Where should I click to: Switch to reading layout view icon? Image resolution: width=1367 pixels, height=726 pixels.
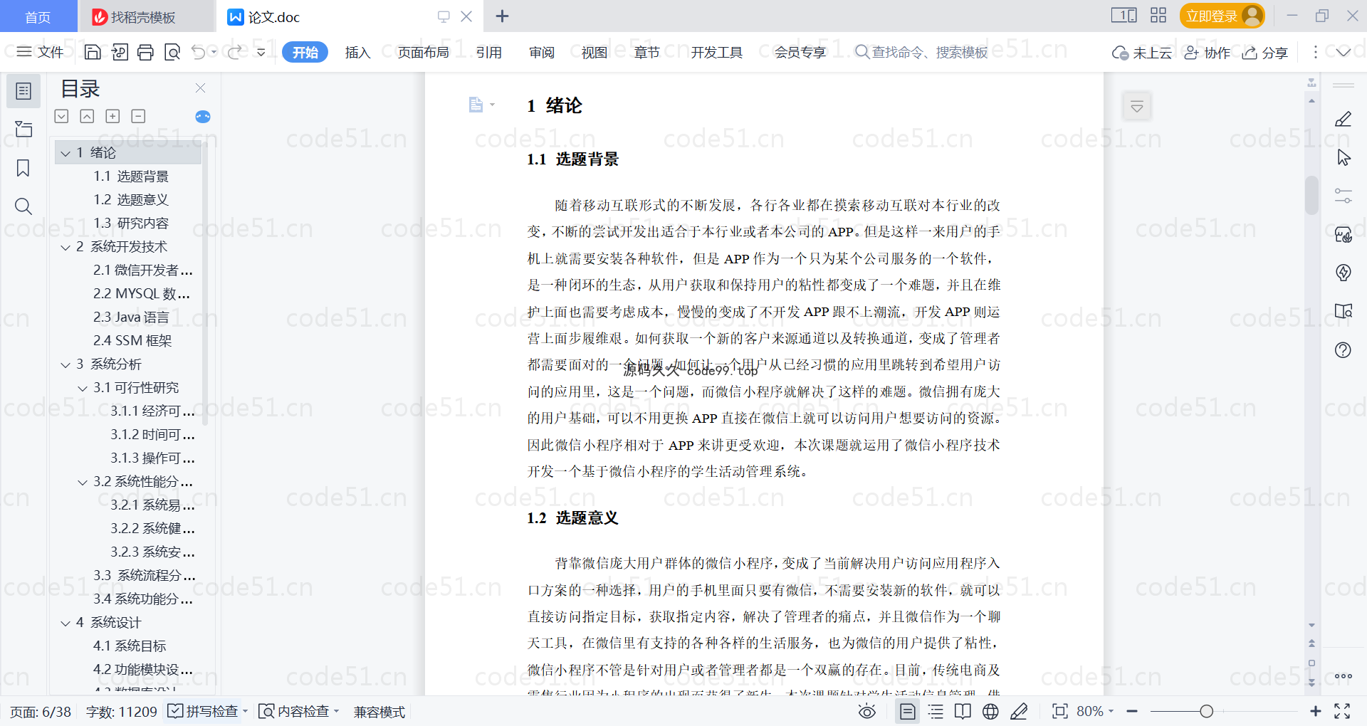(963, 711)
